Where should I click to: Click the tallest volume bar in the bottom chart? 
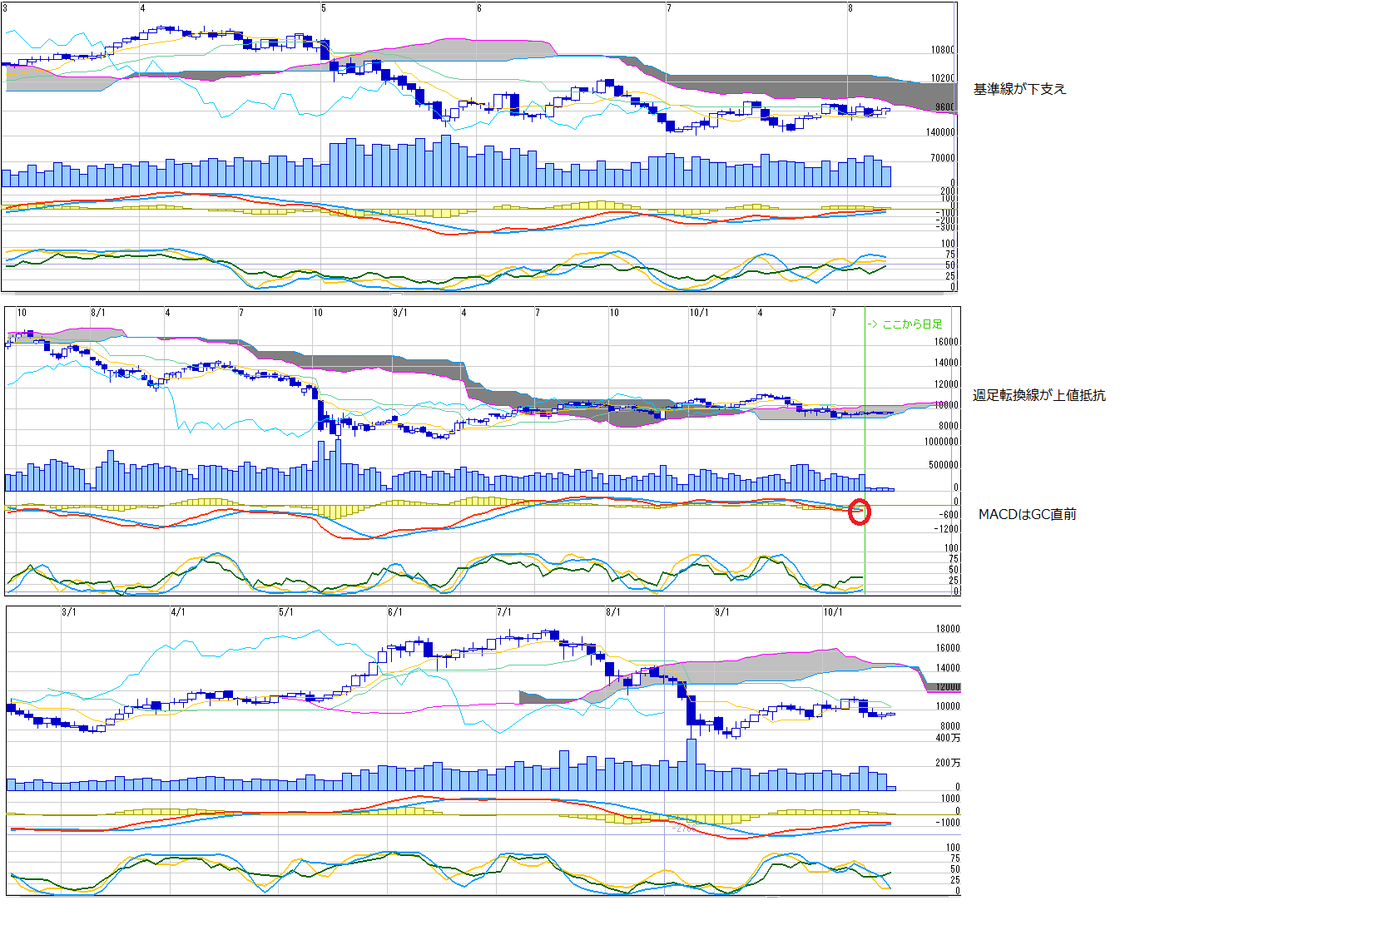coord(691,764)
